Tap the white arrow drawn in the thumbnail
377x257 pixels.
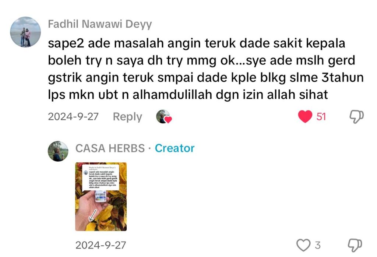[x=92, y=215]
